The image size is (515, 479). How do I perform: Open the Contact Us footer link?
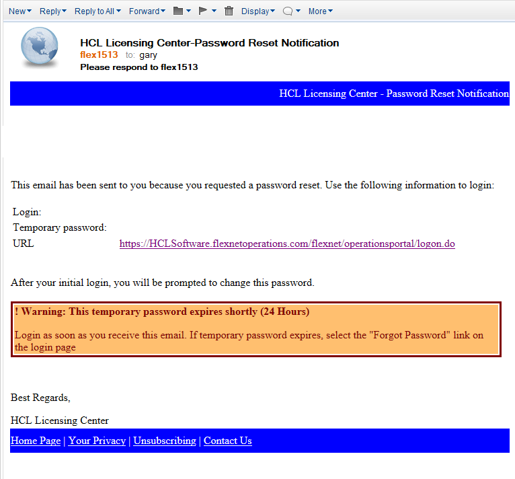click(228, 441)
